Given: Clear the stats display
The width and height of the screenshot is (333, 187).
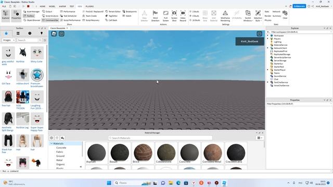Looking at the screenshot, I should point(285,15).
